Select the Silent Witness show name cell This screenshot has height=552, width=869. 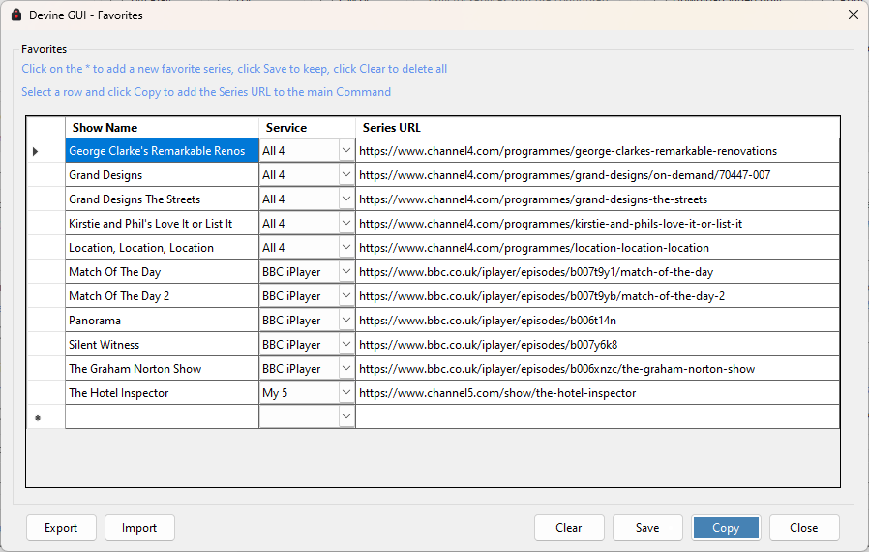[162, 345]
